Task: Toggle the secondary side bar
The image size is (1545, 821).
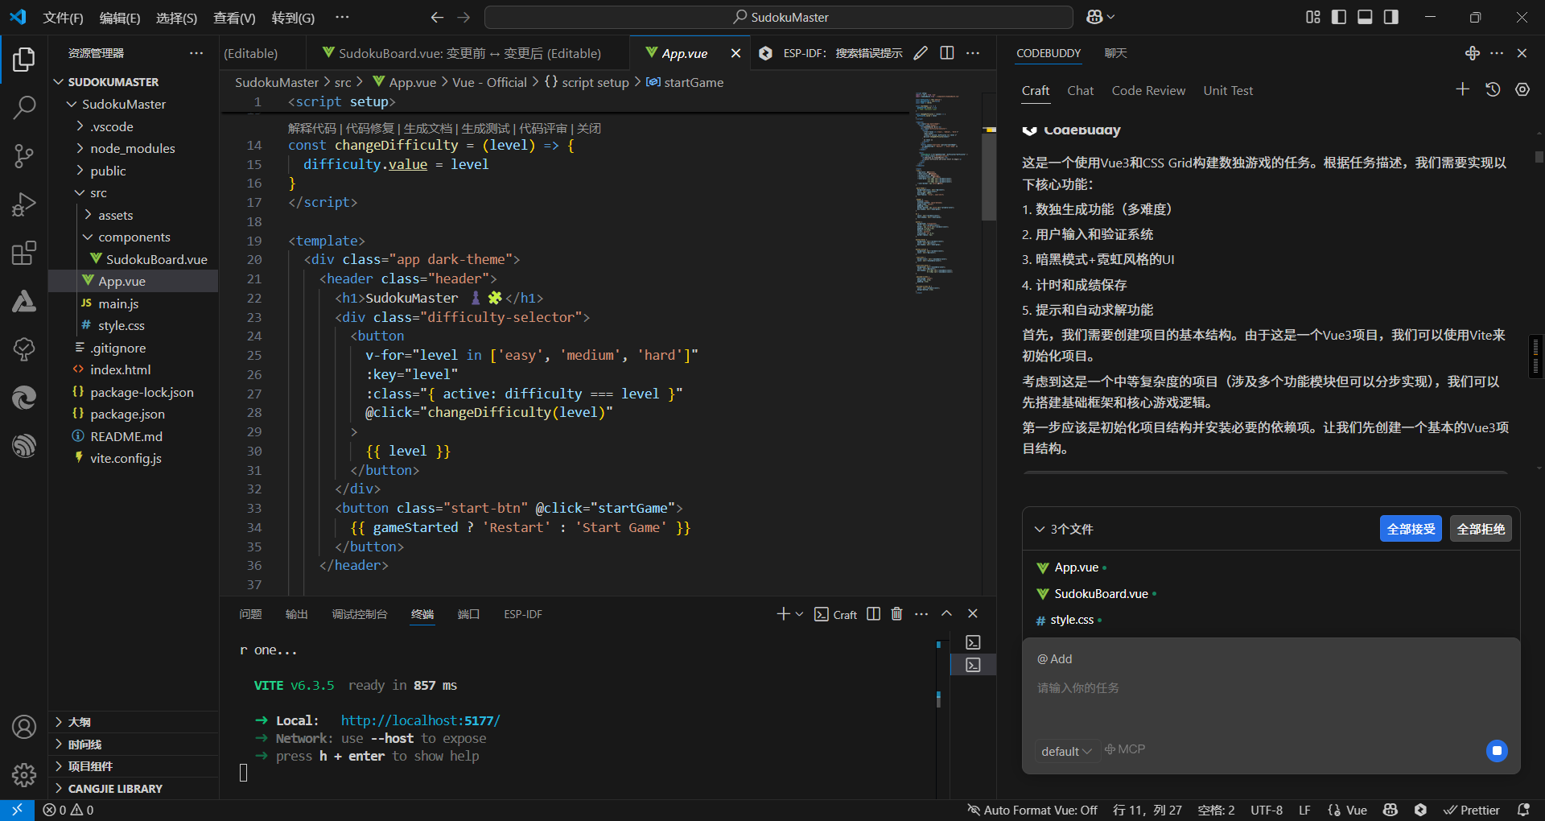Action: (x=1390, y=17)
